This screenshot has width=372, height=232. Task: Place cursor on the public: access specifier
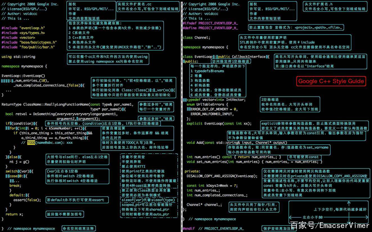click(191, 62)
